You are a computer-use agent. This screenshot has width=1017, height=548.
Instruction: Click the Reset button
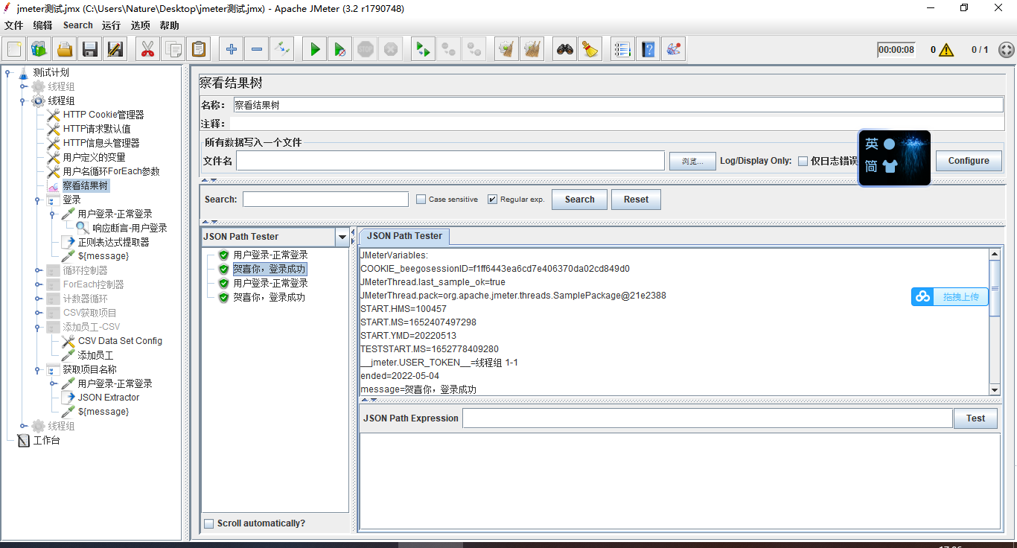click(x=636, y=200)
